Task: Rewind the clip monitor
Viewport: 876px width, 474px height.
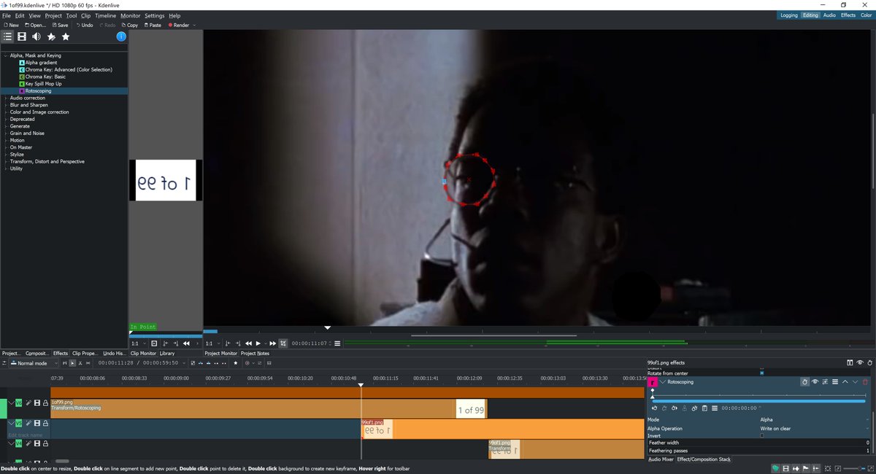Action: 186,343
